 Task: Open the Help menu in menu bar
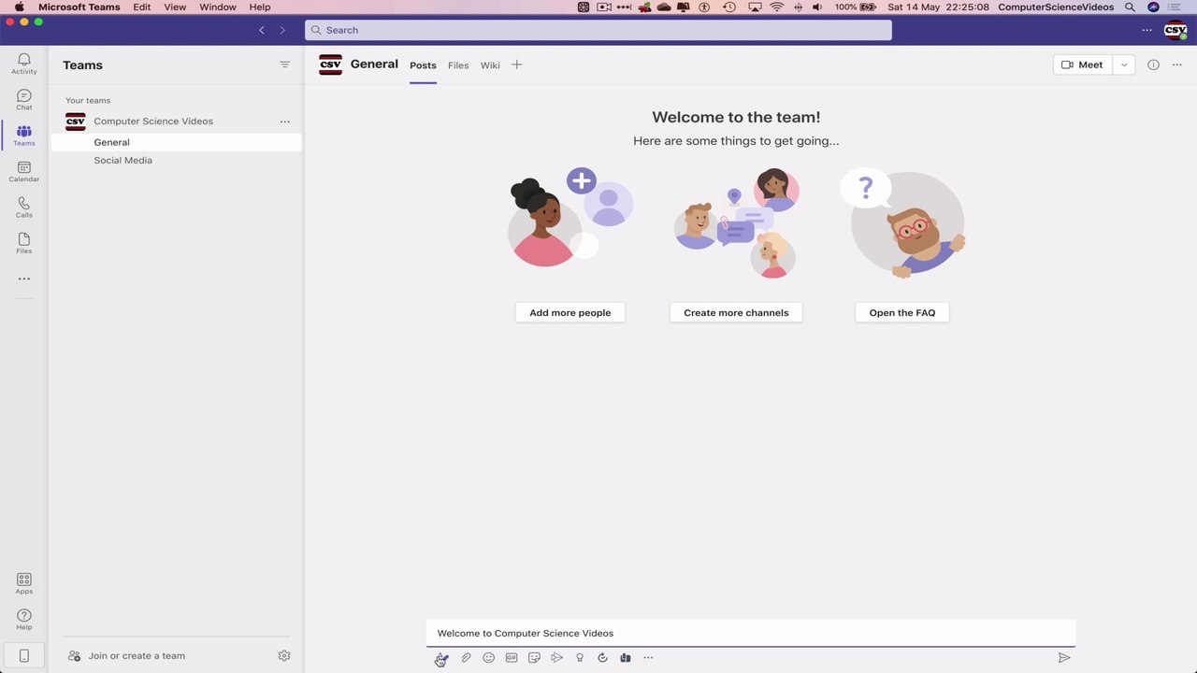(260, 7)
